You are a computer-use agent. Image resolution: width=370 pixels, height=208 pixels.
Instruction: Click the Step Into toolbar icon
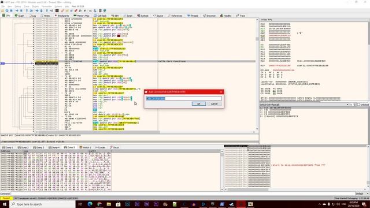(x=27, y=10)
